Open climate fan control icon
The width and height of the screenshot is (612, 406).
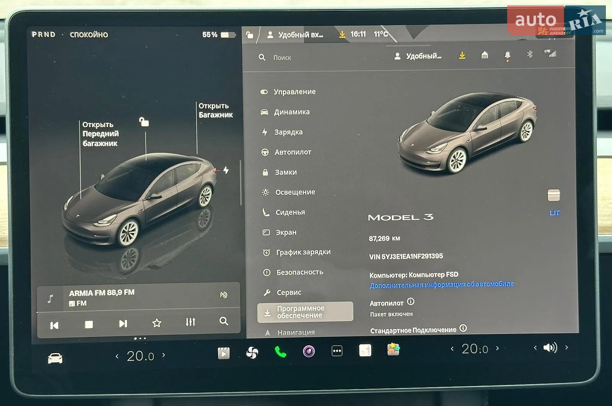(252, 352)
